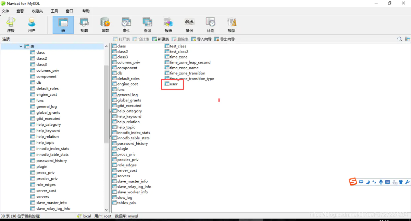Select time_zone_leap_second table in list
The image size is (411, 221).
coord(188,63)
